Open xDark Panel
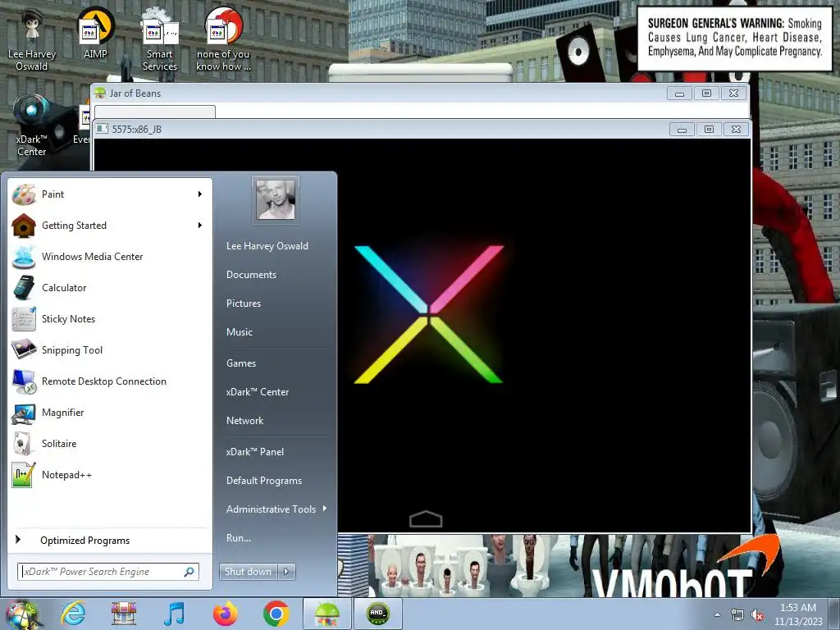Viewport: 840px width, 630px height. click(x=255, y=452)
